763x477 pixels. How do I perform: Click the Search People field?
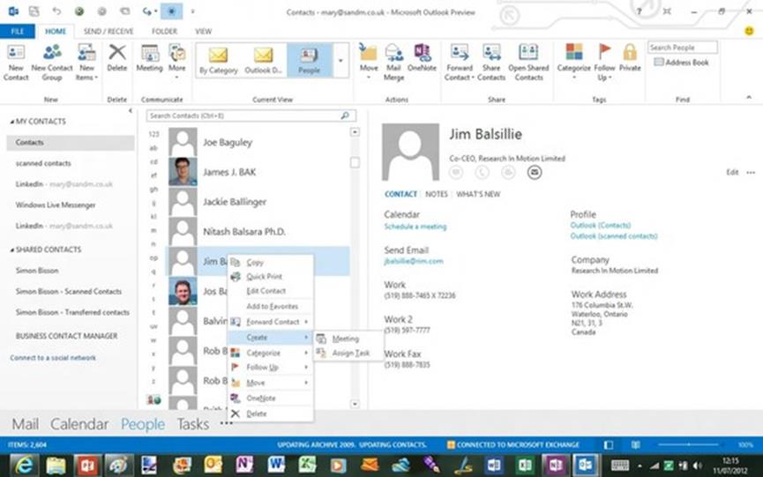[x=682, y=47]
